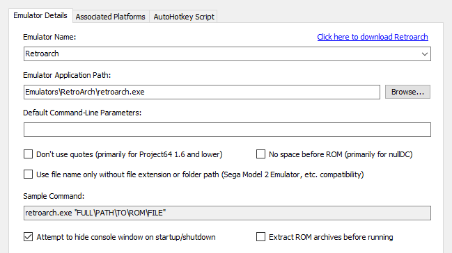This screenshot has width=452, height=253.
Task: Click inside Default Command-Line Parameters box
Action: point(227,129)
